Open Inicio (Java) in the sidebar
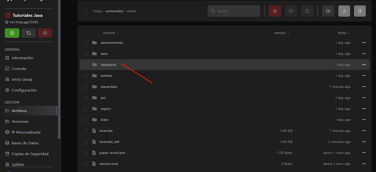 point(19,80)
